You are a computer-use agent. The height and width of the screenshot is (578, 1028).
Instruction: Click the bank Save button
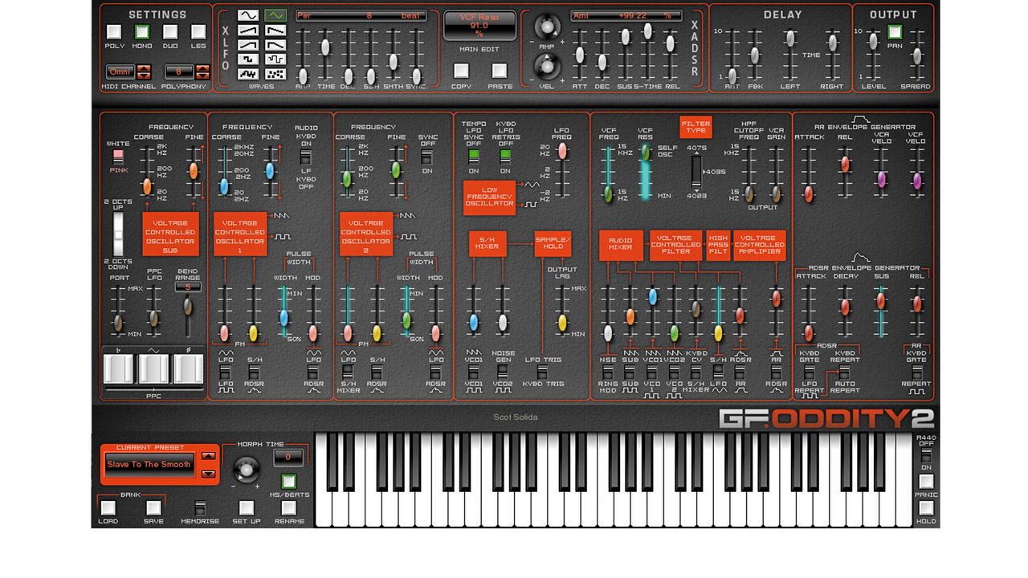(x=153, y=507)
